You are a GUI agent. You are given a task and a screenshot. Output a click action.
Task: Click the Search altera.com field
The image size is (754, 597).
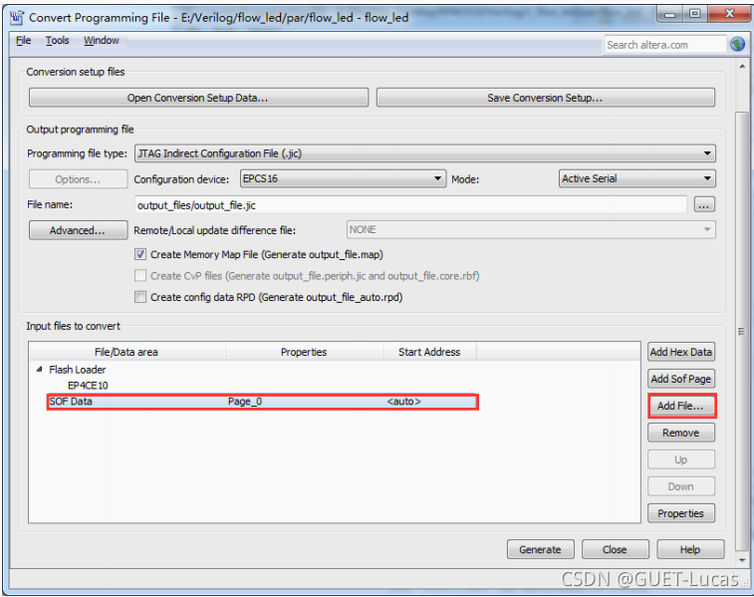(665, 45)
